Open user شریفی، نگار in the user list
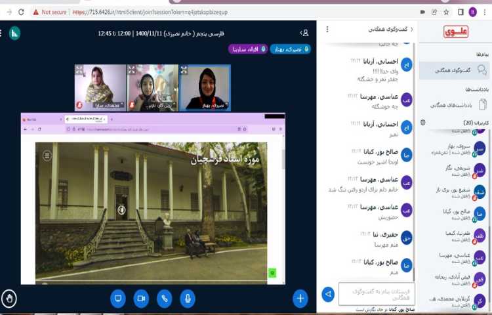Image resolution: width=492 pixels, height=315 pixels. point(454,171)
